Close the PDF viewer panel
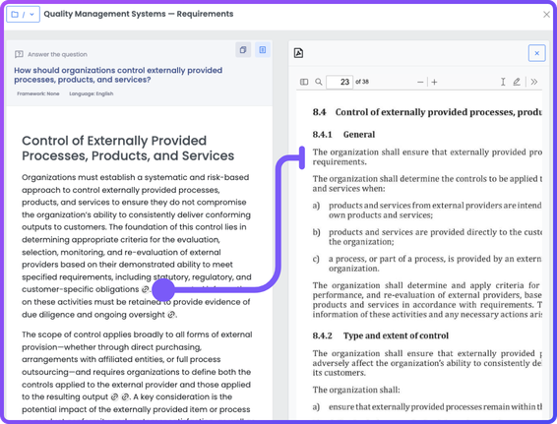This screenshot has height=424, width=557. point(536,53)
